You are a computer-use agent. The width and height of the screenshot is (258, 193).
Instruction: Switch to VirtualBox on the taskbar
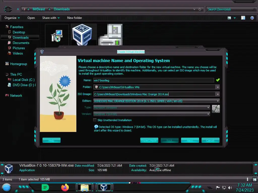(104, 187)
